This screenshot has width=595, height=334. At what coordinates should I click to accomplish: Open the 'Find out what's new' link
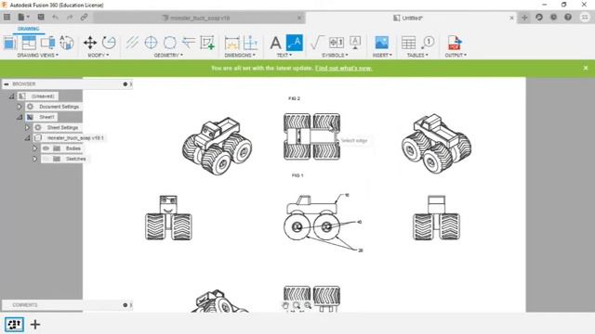(343, 68)
